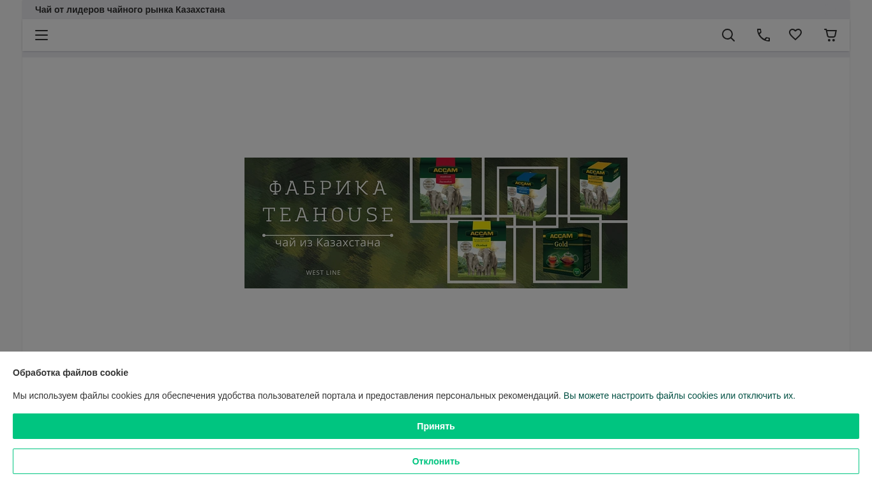The height and width of the screenshot is (490, 872).
Task: Open favorites with the heart icon
Action: click(x=795, y=35)
